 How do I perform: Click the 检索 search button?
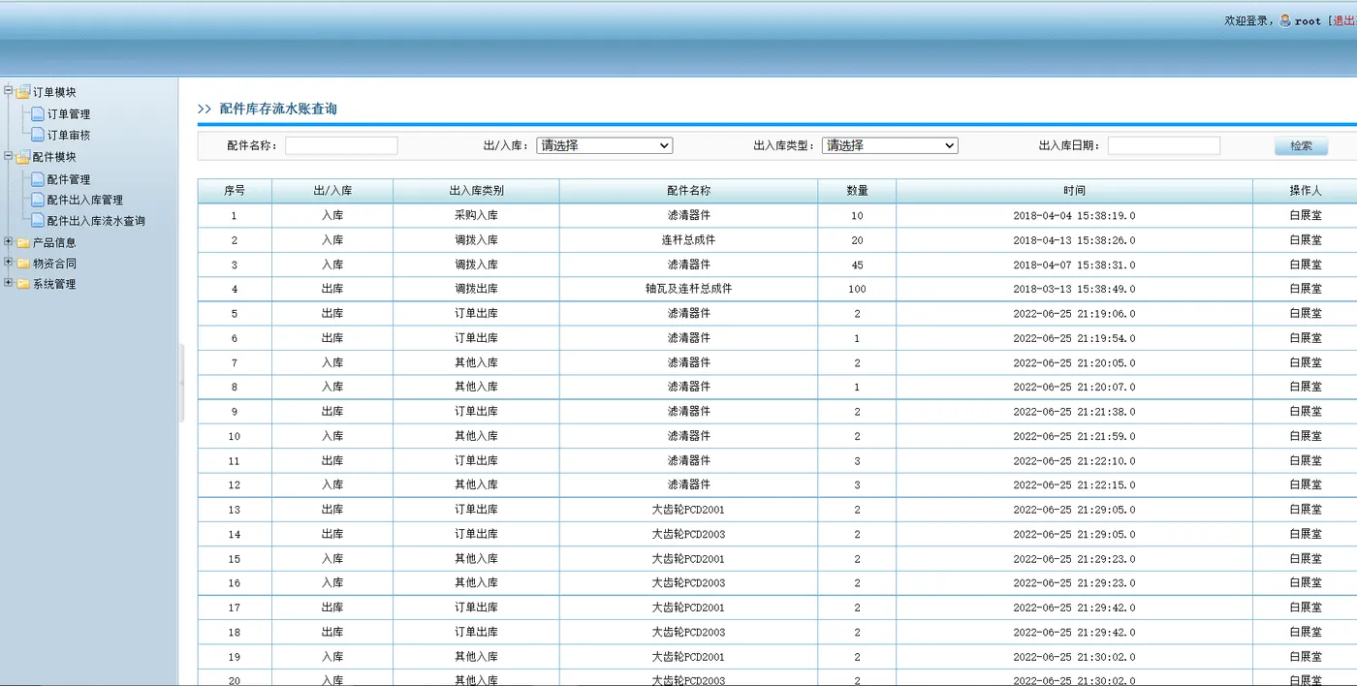pos(1301,146)
